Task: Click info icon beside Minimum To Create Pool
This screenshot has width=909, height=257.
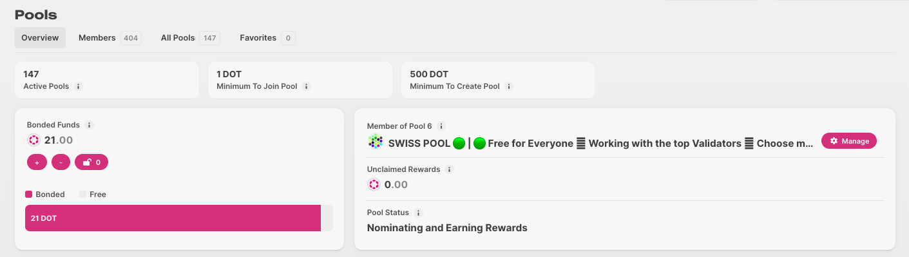Action: coord(509,86)
